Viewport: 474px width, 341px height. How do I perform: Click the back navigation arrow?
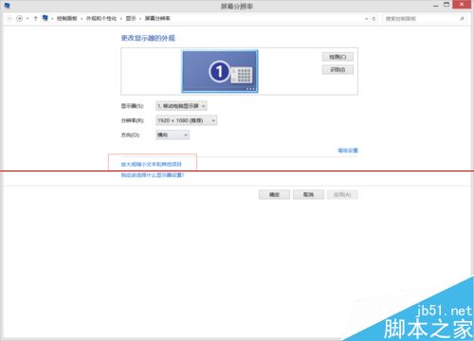9,19
